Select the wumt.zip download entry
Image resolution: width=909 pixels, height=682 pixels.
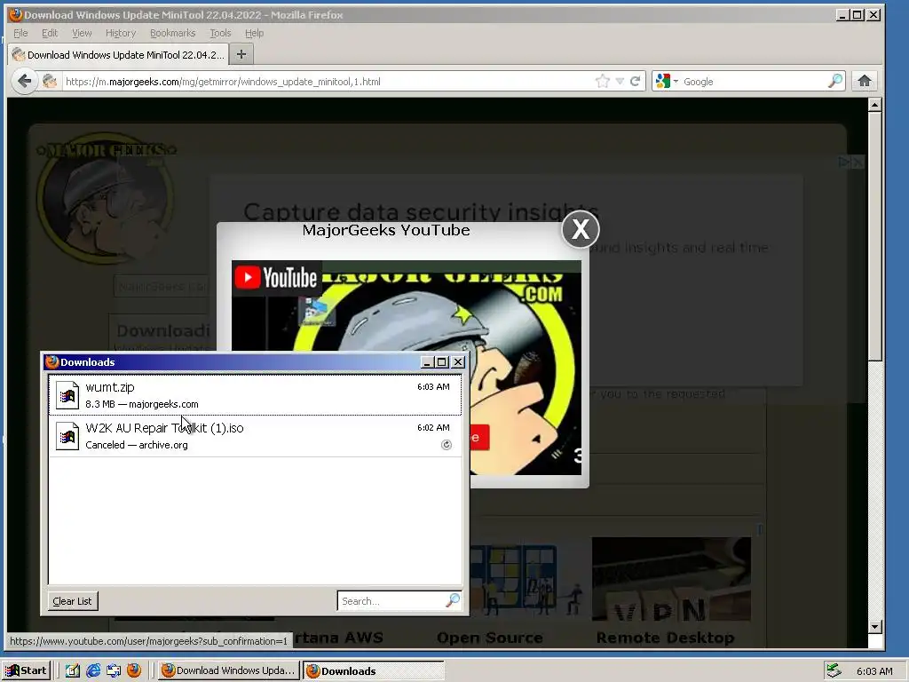point(255,395)
